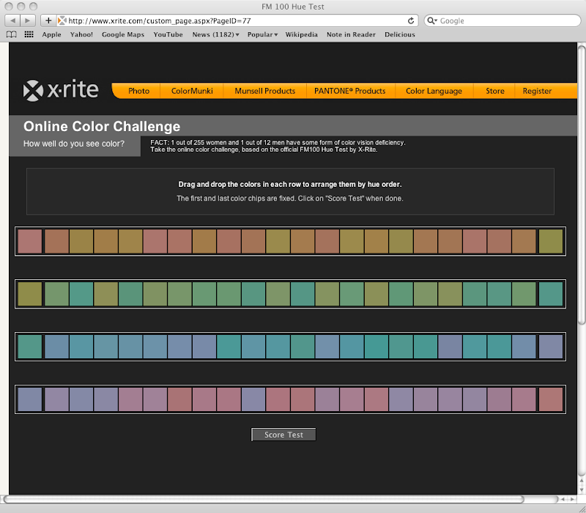Click the vertical scrollbar down arrow
This screenshot has height=513, width=586.
click(x=582, y=489)
